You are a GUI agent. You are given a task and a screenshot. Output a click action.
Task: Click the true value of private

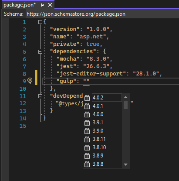93,44
